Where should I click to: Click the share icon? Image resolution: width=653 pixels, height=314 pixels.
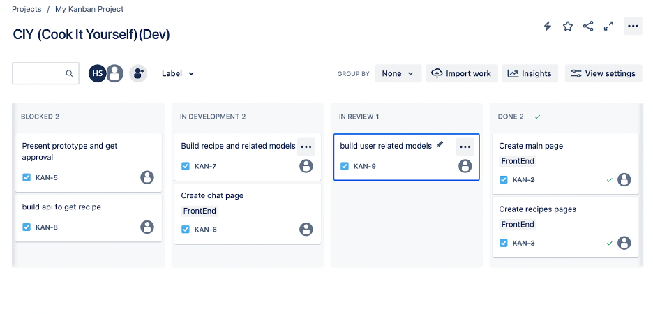pos(588,27)
